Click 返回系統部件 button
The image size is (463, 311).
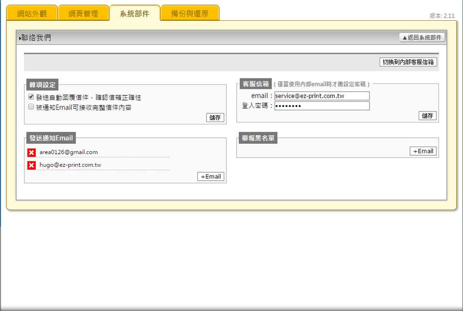click(x=422, y=37)
